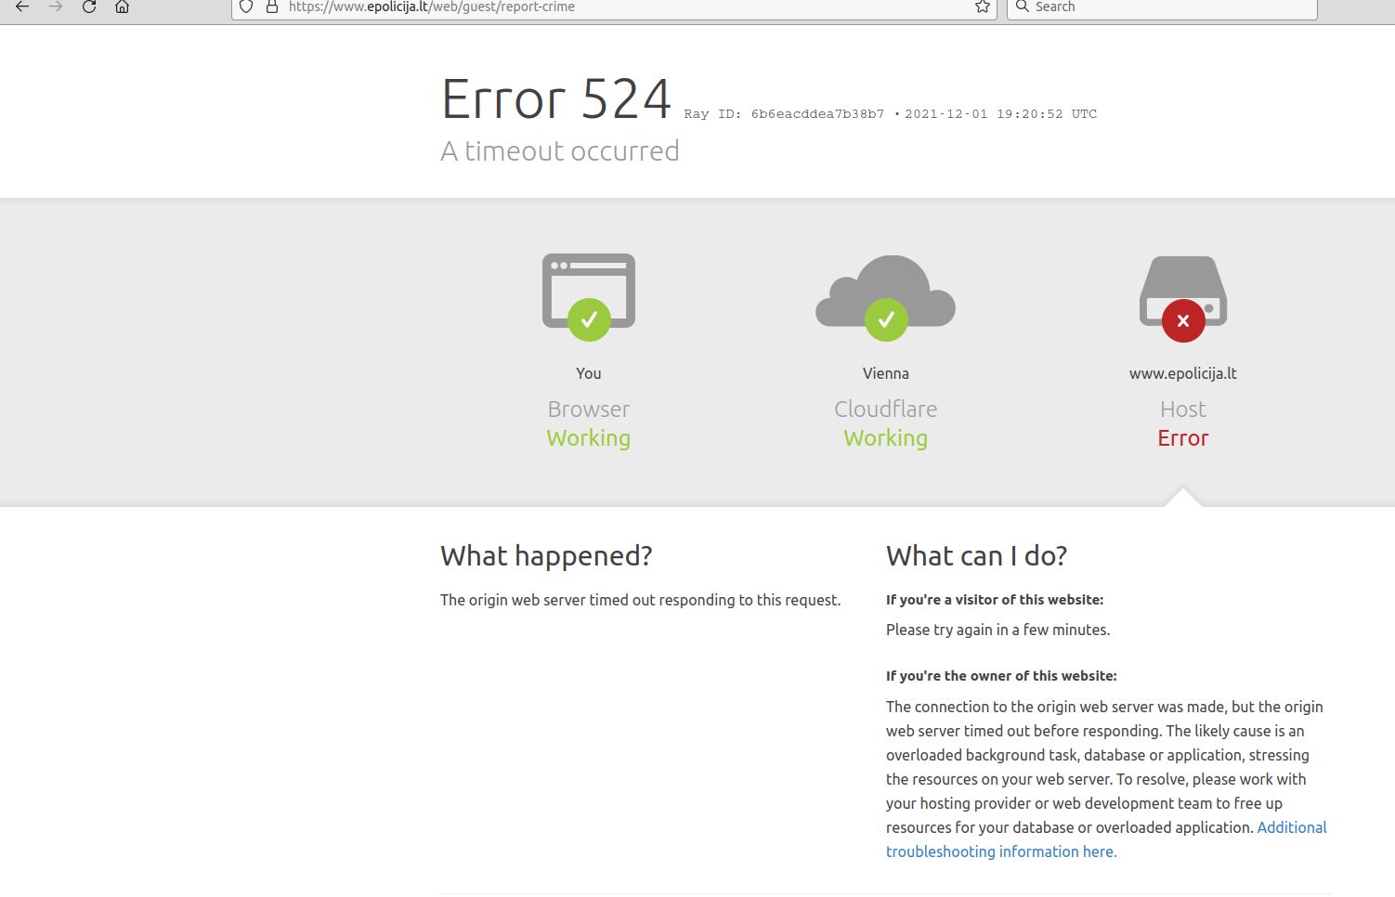1395x897 pixels.
Task: Click the Ray ID text
Action: 784,114
